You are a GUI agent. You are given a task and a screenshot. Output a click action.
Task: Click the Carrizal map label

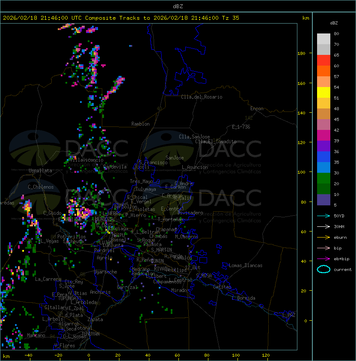coord(127,287)
